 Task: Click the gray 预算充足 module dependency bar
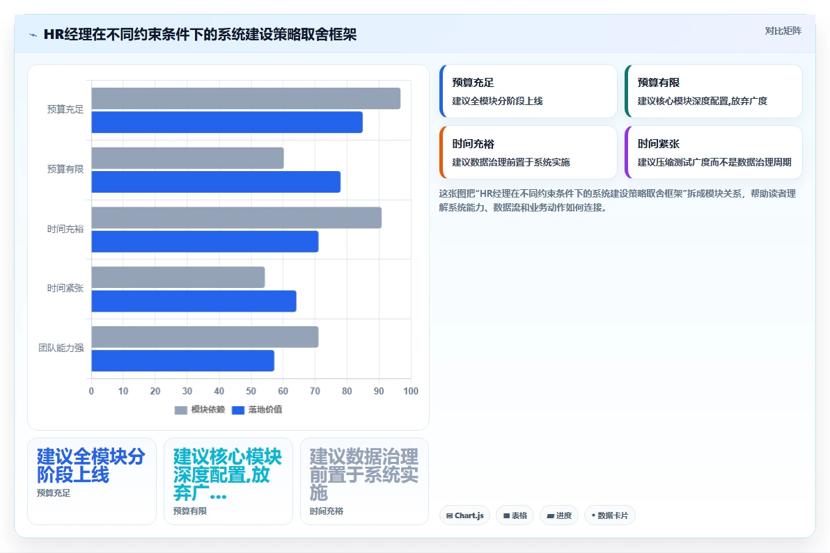point(246,98)
